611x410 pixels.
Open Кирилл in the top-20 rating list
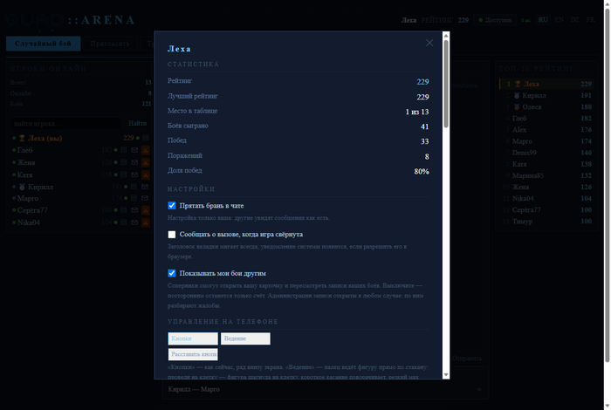(x=548, y=95)
